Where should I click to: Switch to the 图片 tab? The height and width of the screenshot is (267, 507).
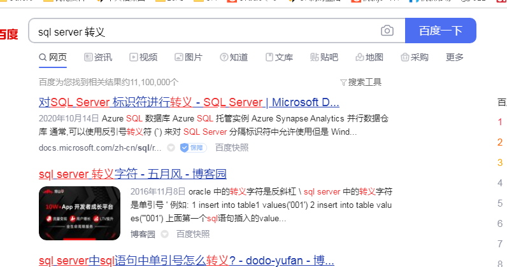189,57
